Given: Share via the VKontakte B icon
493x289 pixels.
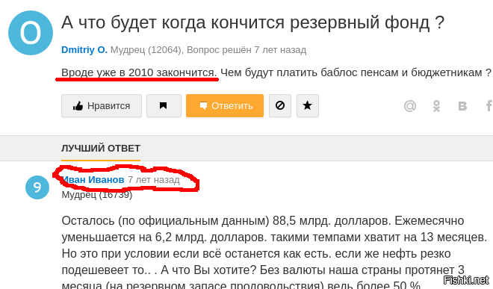Looking at the screenshot, I should tap(462, 106).
